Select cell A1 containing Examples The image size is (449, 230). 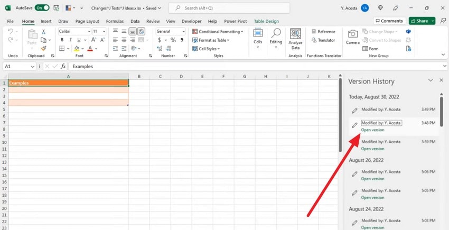(x=69, y=83)
